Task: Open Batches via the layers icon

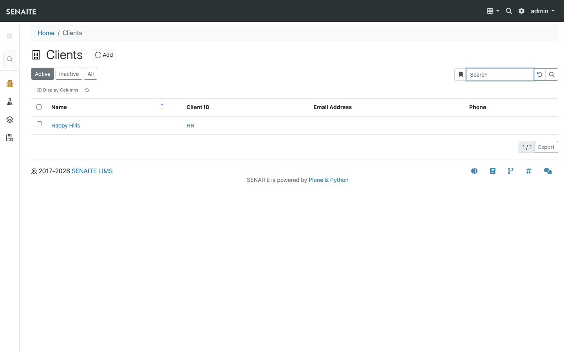Action: coord(10,120)
